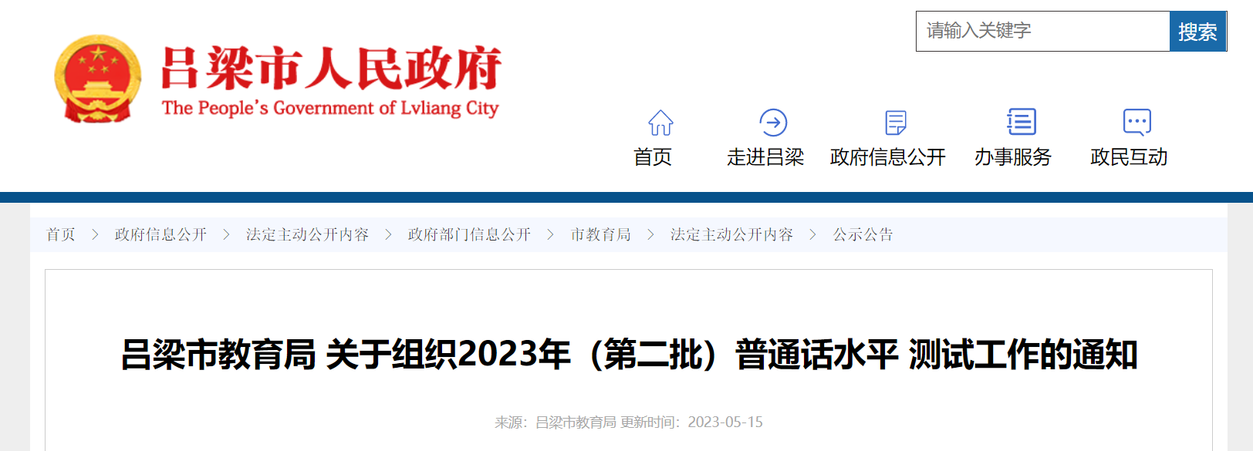This screenshot has height=451, width=1253.
Task: Click the arrow-in-circle icon above 走进吕梁
Action: point(773,123)
